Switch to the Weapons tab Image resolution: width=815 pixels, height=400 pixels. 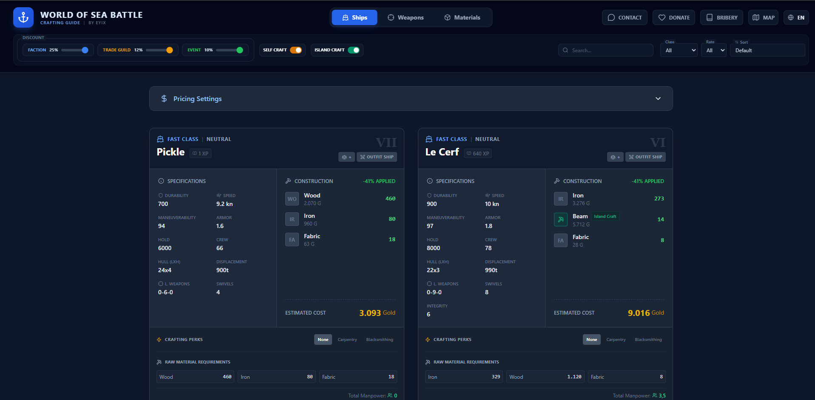point(406,17)
